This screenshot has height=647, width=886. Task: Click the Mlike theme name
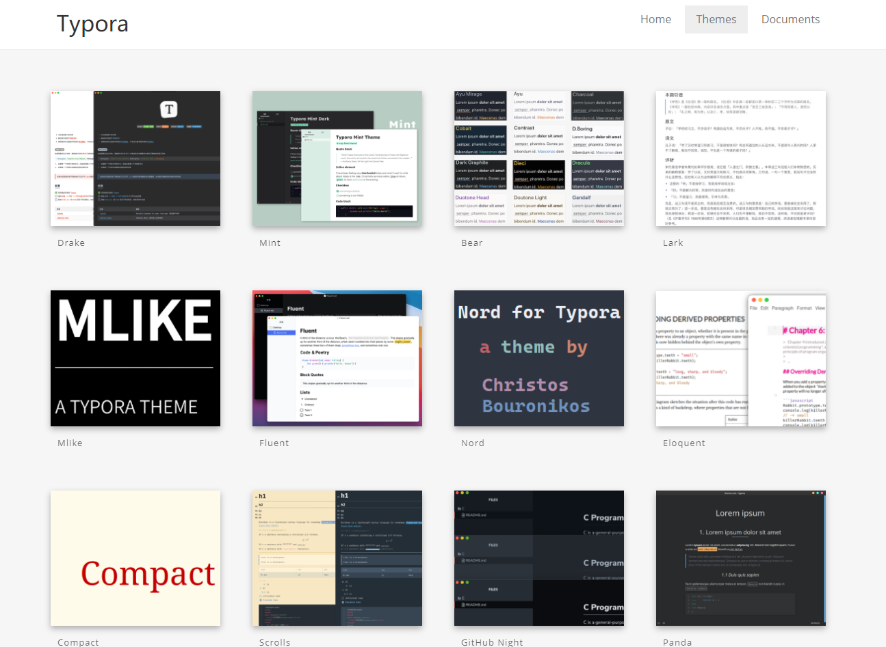70,443
